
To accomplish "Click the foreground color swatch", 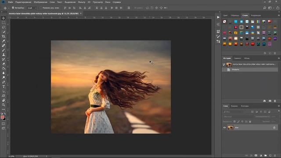I will click(2, 117).
